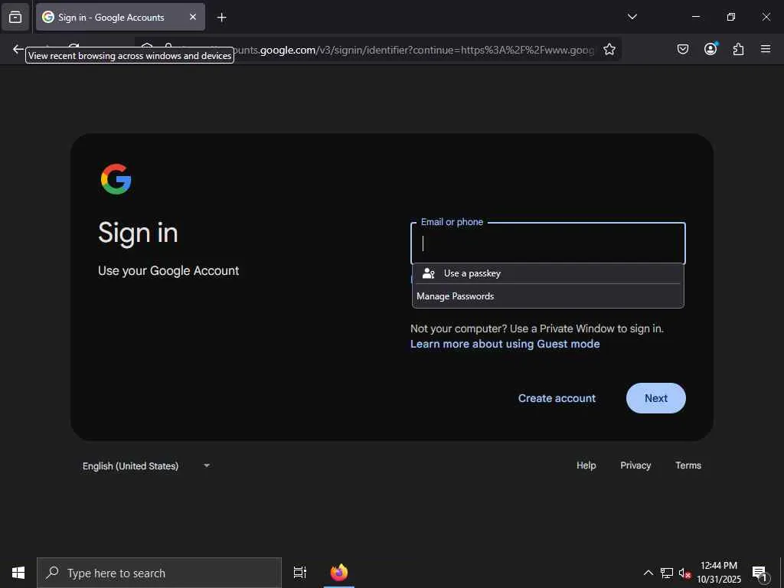Open the Privacy link
The height and width of the screenshot is (588, 784).
pos(635,465)
